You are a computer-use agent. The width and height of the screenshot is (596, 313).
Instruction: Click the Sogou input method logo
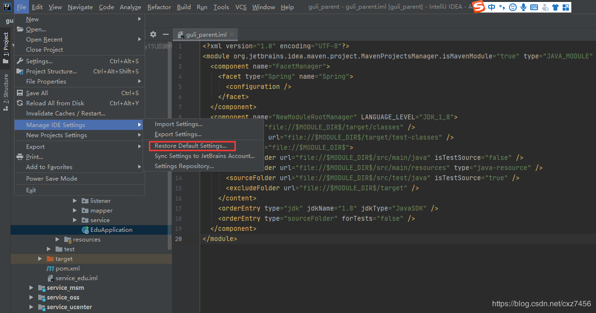(479, 7)
